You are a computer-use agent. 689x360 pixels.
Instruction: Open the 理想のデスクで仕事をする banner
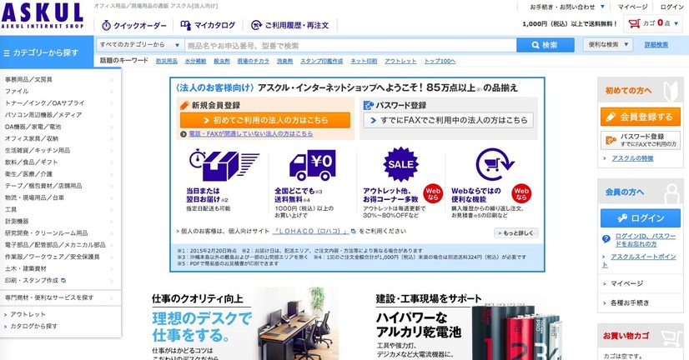244,325
